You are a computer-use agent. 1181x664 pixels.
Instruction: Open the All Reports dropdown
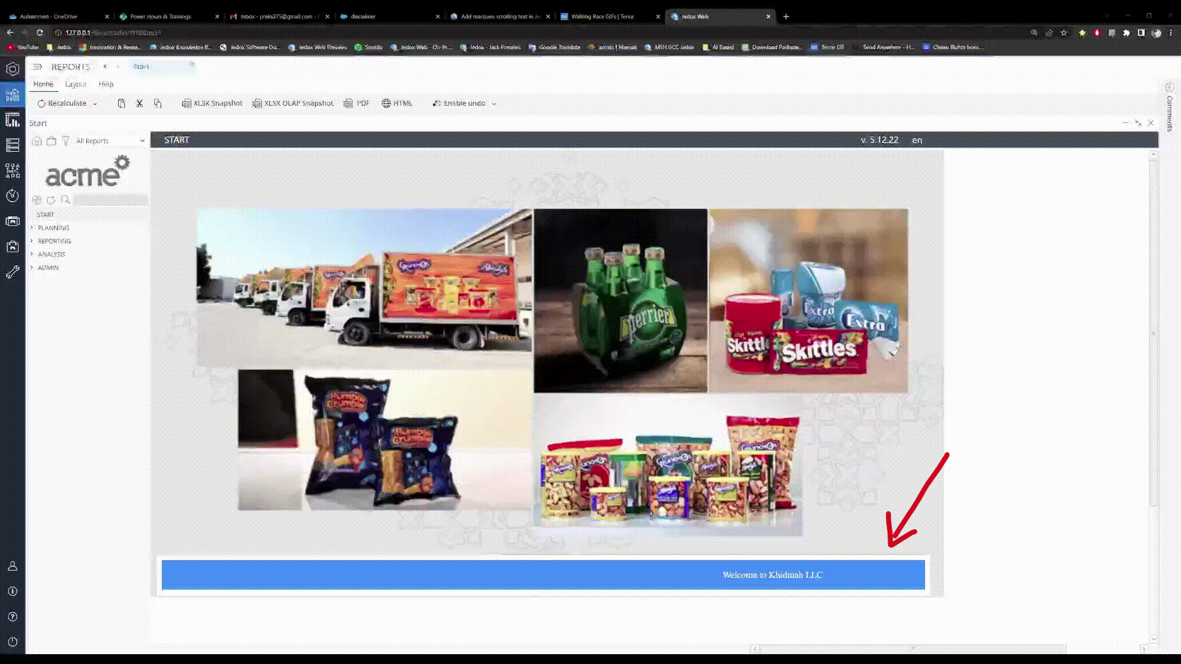point(109,141)
